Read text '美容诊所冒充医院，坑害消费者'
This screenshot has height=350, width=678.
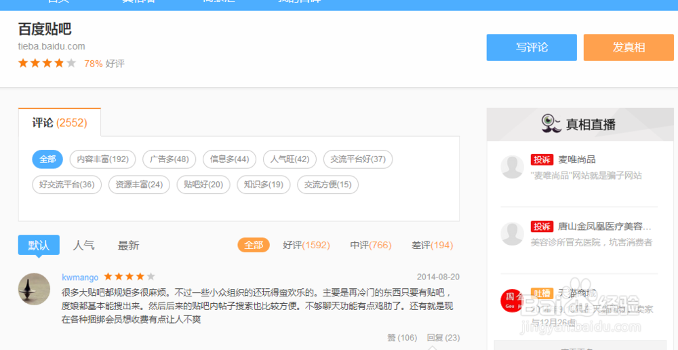point(591,242)
